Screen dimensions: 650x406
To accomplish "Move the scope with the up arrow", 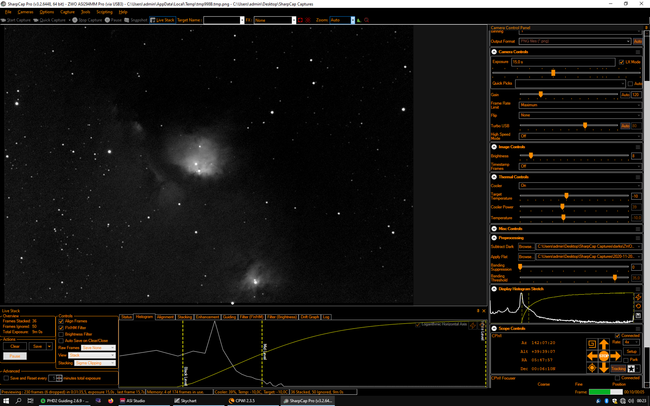I will click(604, 344).
